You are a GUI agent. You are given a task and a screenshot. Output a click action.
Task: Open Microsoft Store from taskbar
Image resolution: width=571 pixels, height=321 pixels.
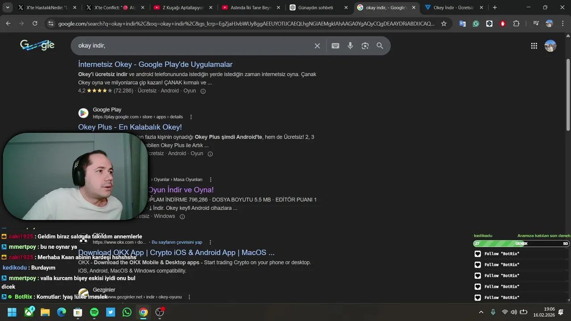(x=78, y=312)
